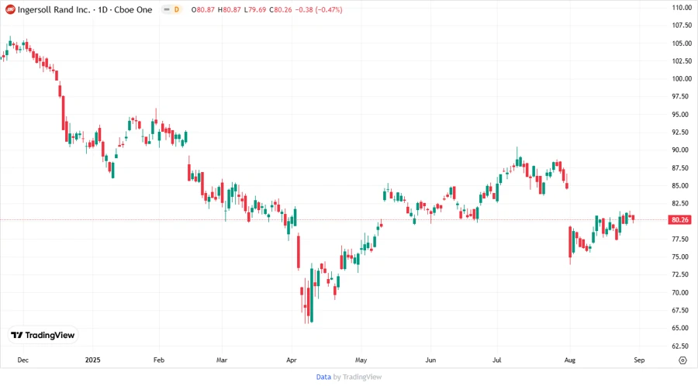Click the Sep label on time axis

tap(639, 360)
